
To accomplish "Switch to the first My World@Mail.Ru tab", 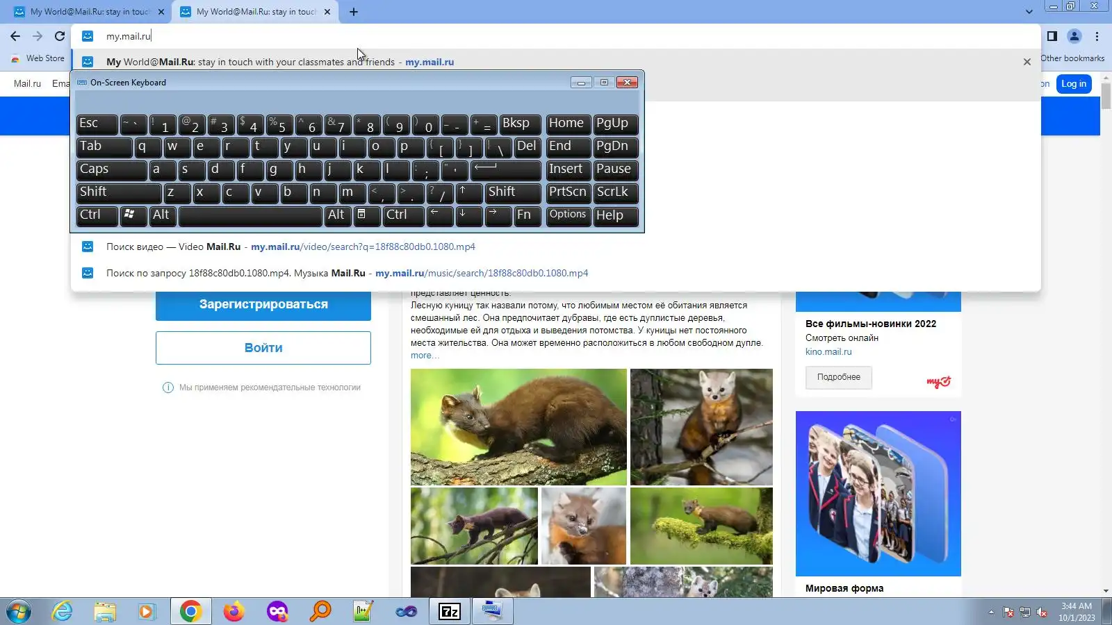I will [x=90, y=12].
